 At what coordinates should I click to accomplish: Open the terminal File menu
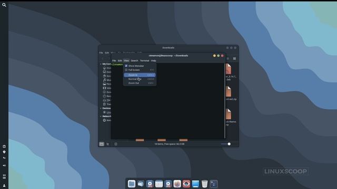[114, 61]
